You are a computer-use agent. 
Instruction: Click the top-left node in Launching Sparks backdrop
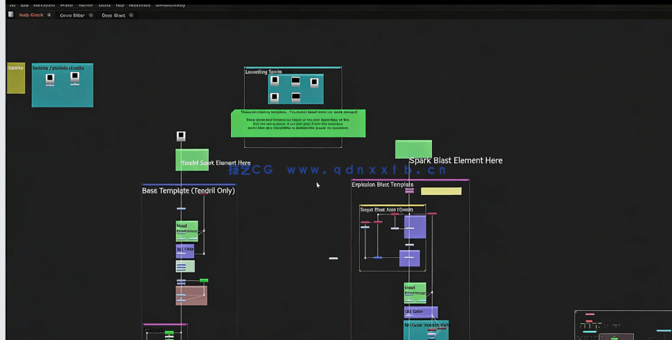tap(275, 81)
